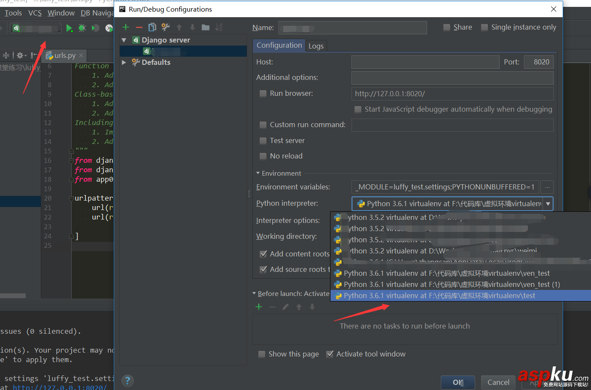The width and height of the screenshot is (591, 390).
Task: Choose Python 3.6.1 virtualenv\test interpreter
Action: [461, 296]
